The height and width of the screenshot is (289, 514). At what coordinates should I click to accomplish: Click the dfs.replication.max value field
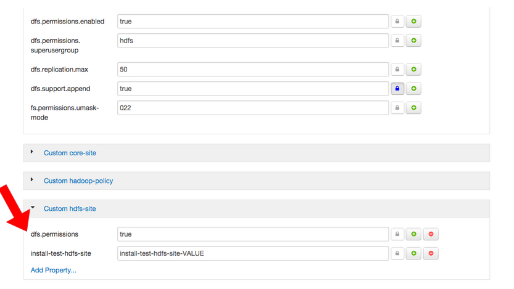tap(253, 70)
